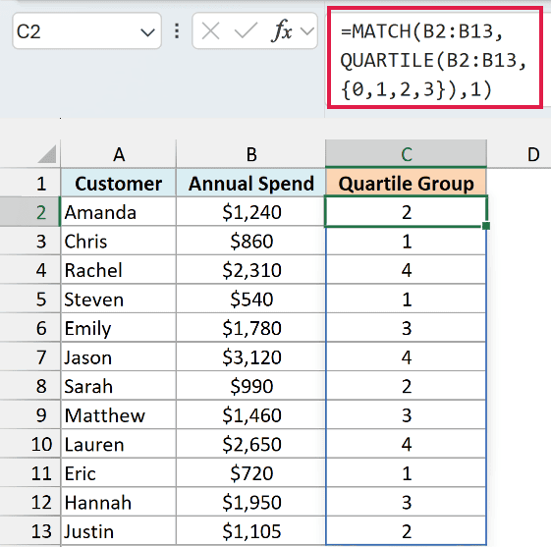Click the Enter checkmark formula icon

(x=246, y=30)
